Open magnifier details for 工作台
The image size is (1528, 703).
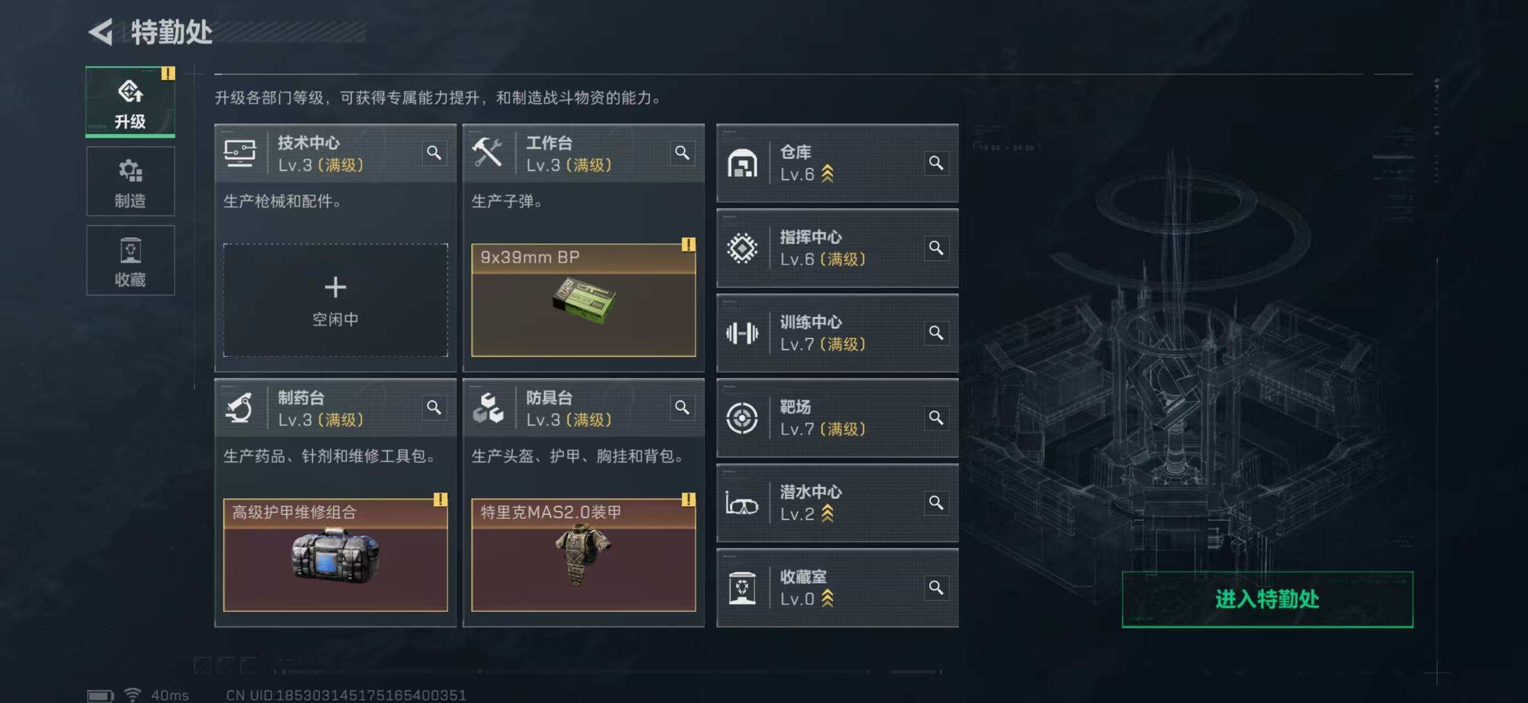(x=682, y=153)
